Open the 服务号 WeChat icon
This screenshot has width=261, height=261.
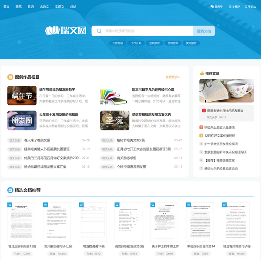[x=212, y=7]
